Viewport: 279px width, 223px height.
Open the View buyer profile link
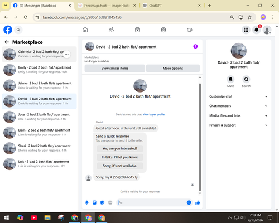pyautogui.click(x=153, y=114)
